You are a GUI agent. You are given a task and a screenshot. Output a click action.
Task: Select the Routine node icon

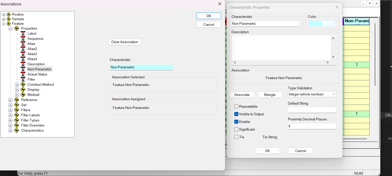[x=9, y=15]
